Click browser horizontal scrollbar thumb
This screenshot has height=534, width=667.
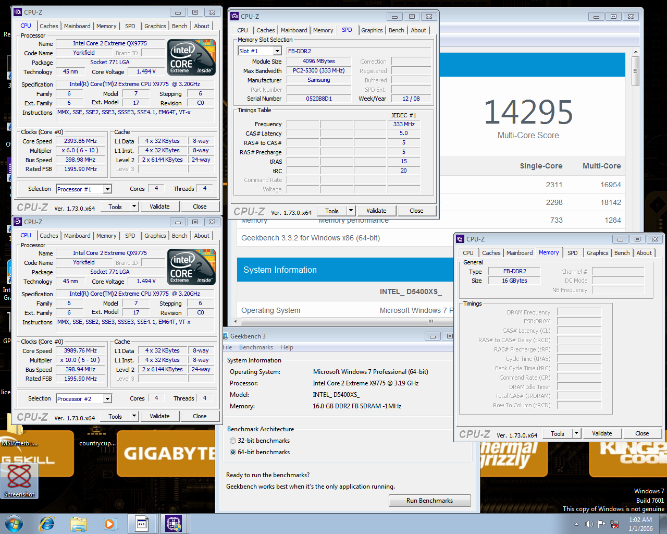click(430, 321)
